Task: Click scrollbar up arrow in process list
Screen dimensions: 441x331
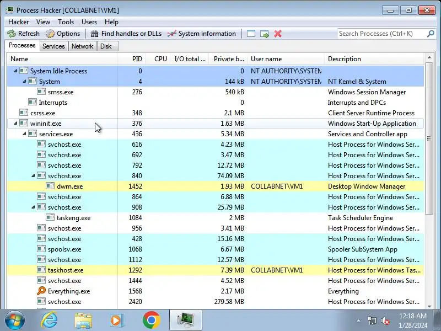Action: (429, 58)
